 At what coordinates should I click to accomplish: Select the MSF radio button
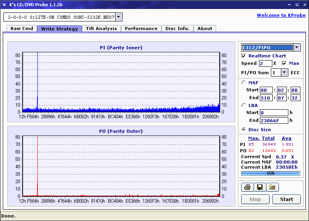244,82
